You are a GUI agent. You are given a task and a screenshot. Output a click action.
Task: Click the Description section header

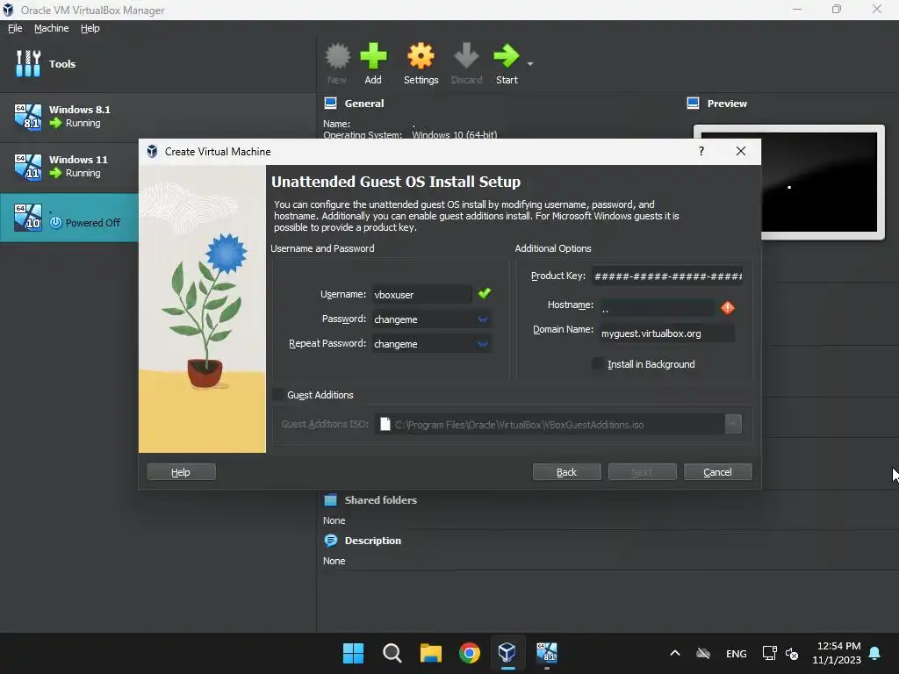pyautogui.click(x=372, y=541)
